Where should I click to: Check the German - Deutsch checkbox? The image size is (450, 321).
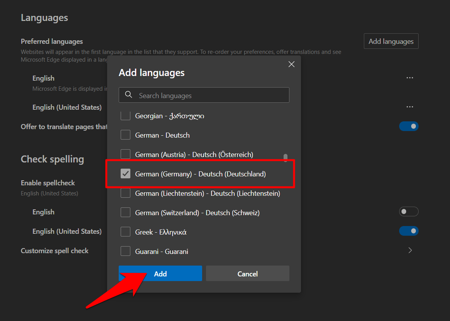125,135
